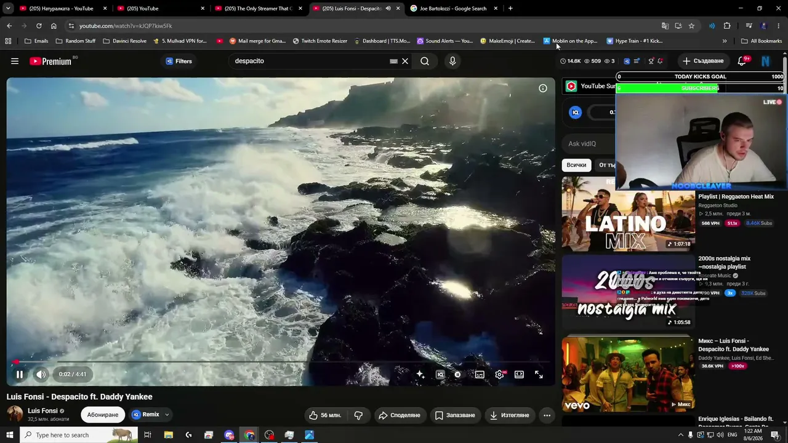
Task: Mute the Despacito tab audio icon
Action: (x=388, y=9)
